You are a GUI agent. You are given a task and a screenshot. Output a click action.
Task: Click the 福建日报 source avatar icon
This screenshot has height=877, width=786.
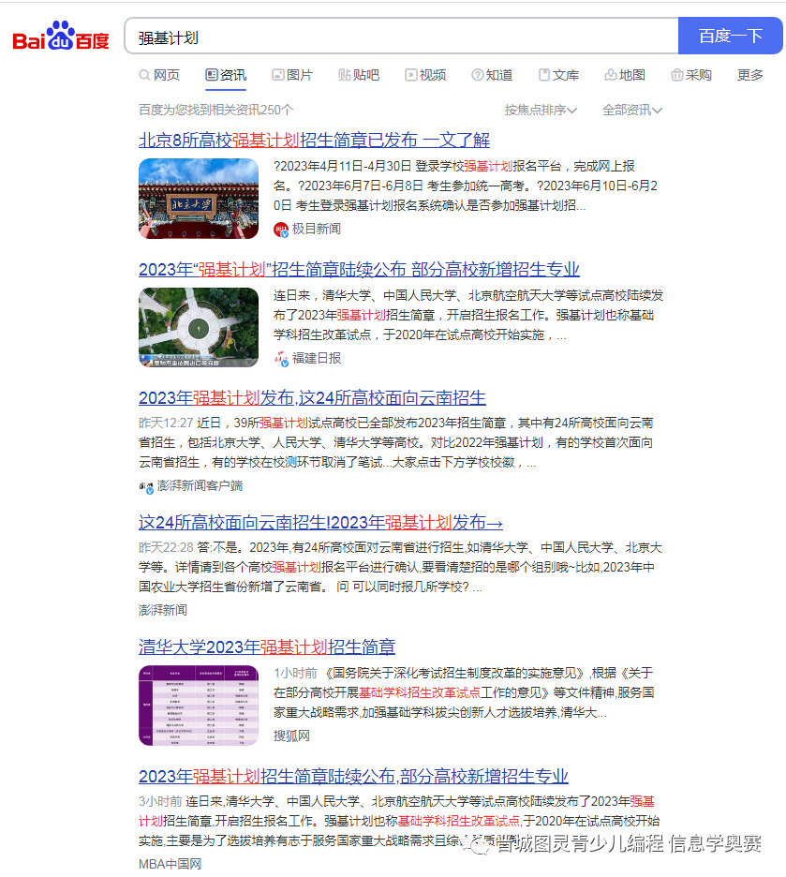click(x=281, y=359)
